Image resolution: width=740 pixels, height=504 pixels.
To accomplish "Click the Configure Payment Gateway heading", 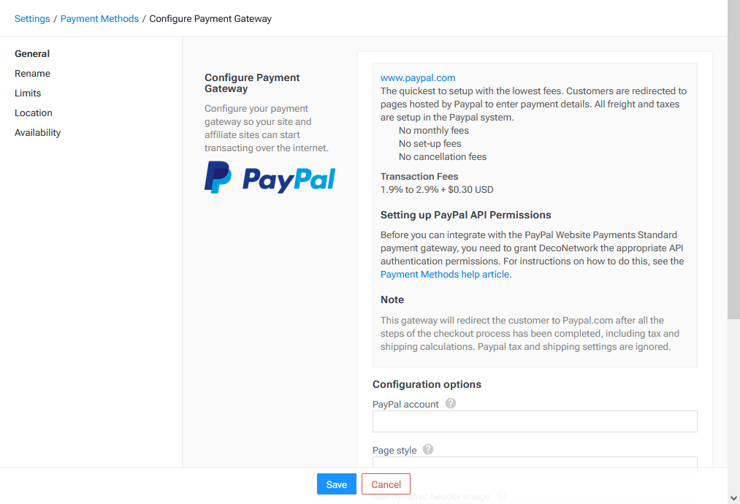I will (x=252, y=83).
